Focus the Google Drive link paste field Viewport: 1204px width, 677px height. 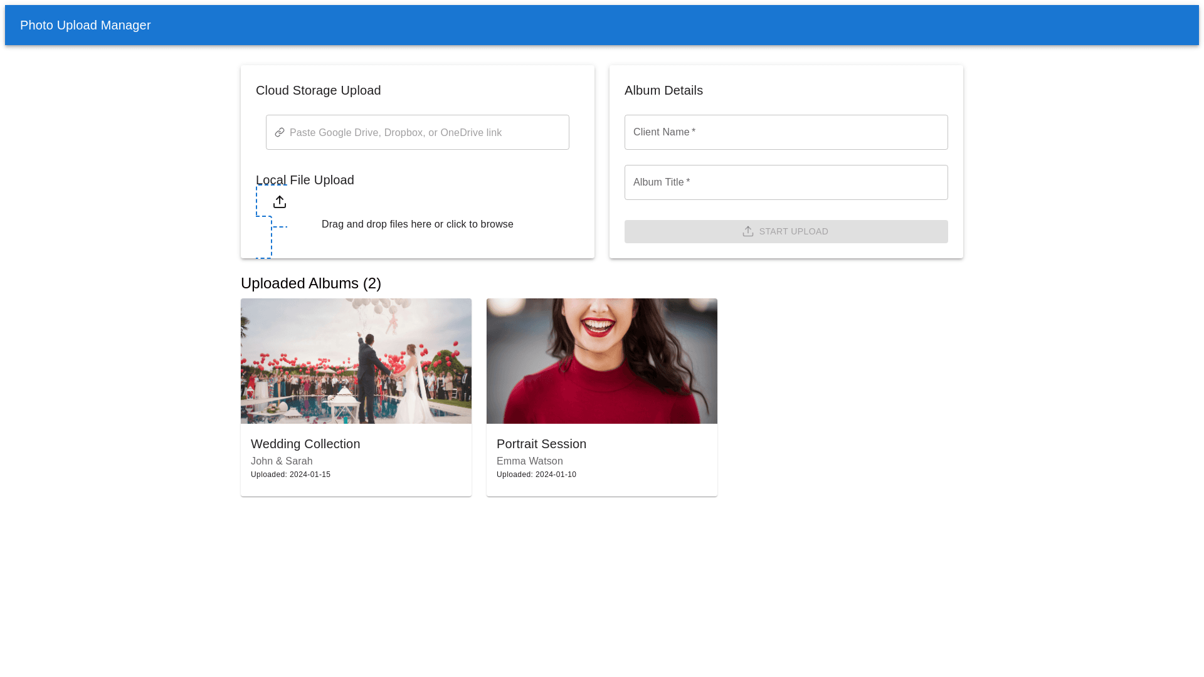[x=426, y=132]
